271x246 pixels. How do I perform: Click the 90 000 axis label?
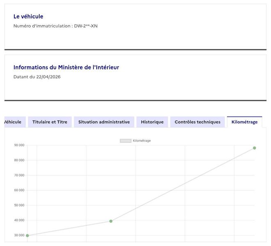tap(19, 145)
